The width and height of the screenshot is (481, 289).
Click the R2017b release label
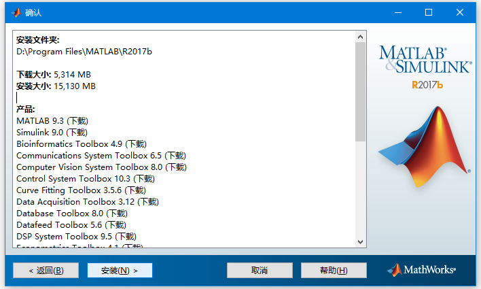click(x=427, y=85)
